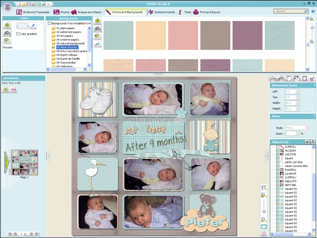Remove page with pink minus icon
Viewport: 317px width, 238px height.
[x=13, y=90]
